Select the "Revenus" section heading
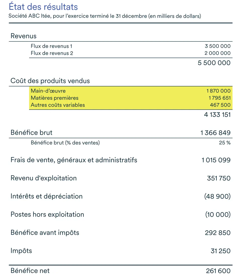The height and width of the screenshot is (276, 241). [23, 36]
